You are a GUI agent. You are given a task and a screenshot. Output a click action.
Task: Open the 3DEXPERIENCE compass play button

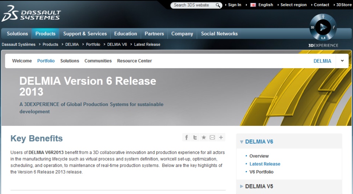(x=323, y=27)
